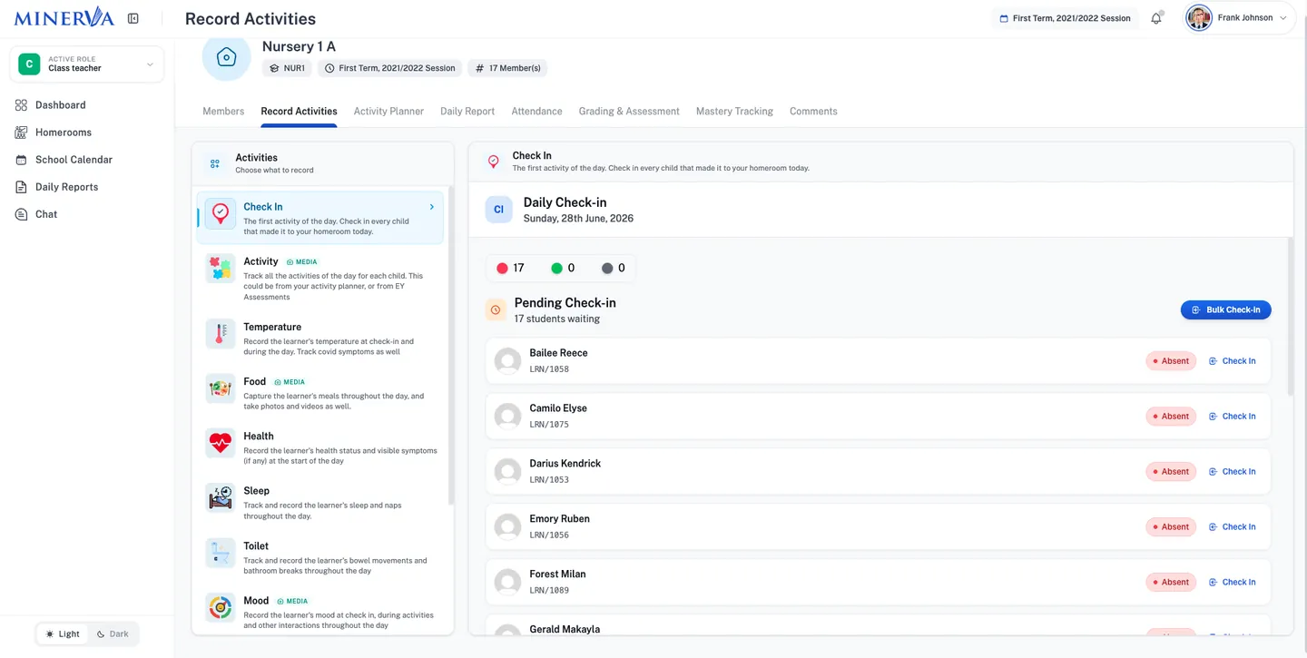Click Camilo Elyse's avatar
The height and width of the screenshot is (658, 1307).
pos(507,416)
